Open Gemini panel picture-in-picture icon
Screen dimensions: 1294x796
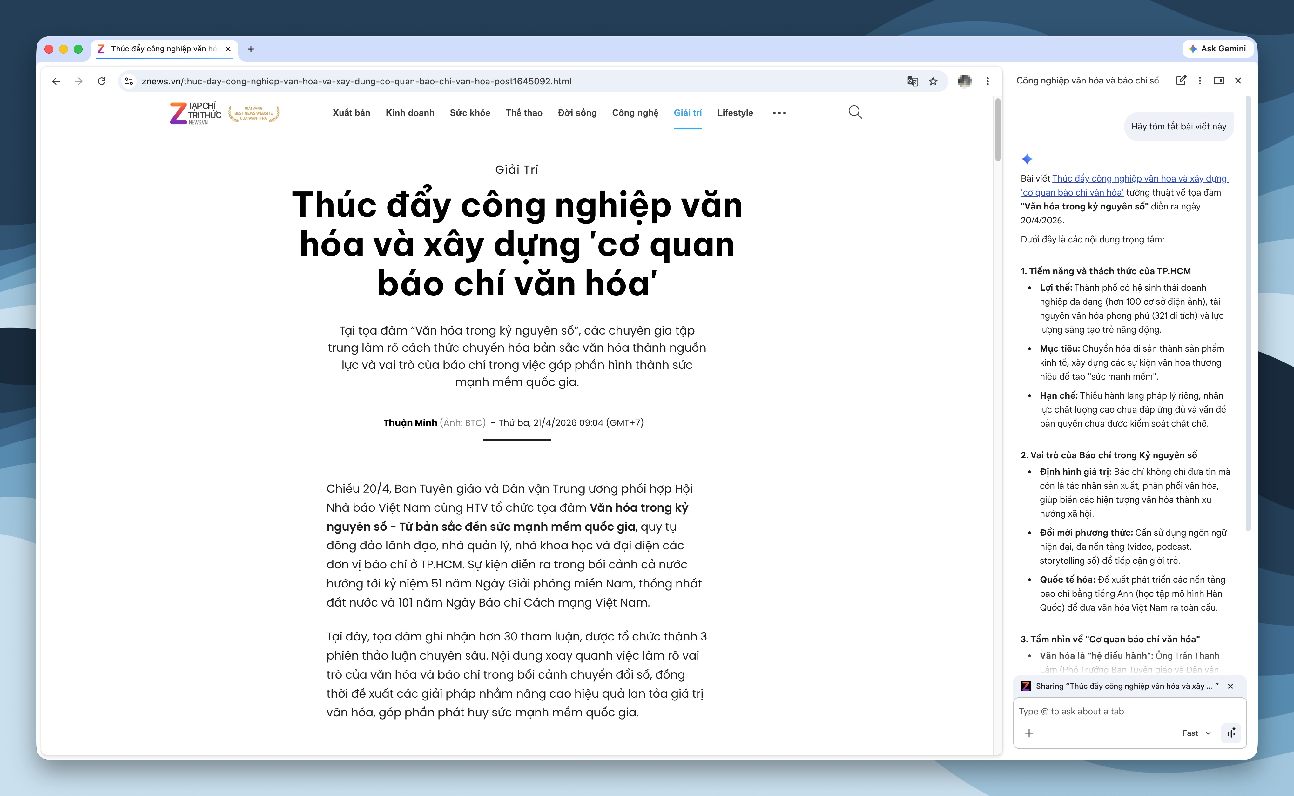click(x=1220, y=81)
